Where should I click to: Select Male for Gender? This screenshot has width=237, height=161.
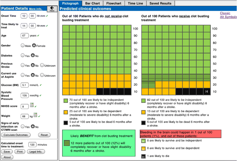pyautogui.click(x=23, y=45)
